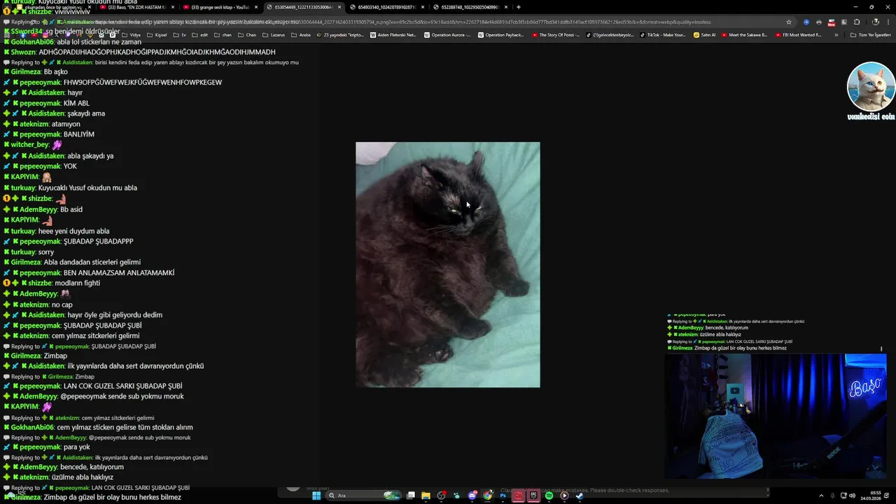Open the Vidya bookmarks folder
The image size is (896, 504).
point(131,35)
